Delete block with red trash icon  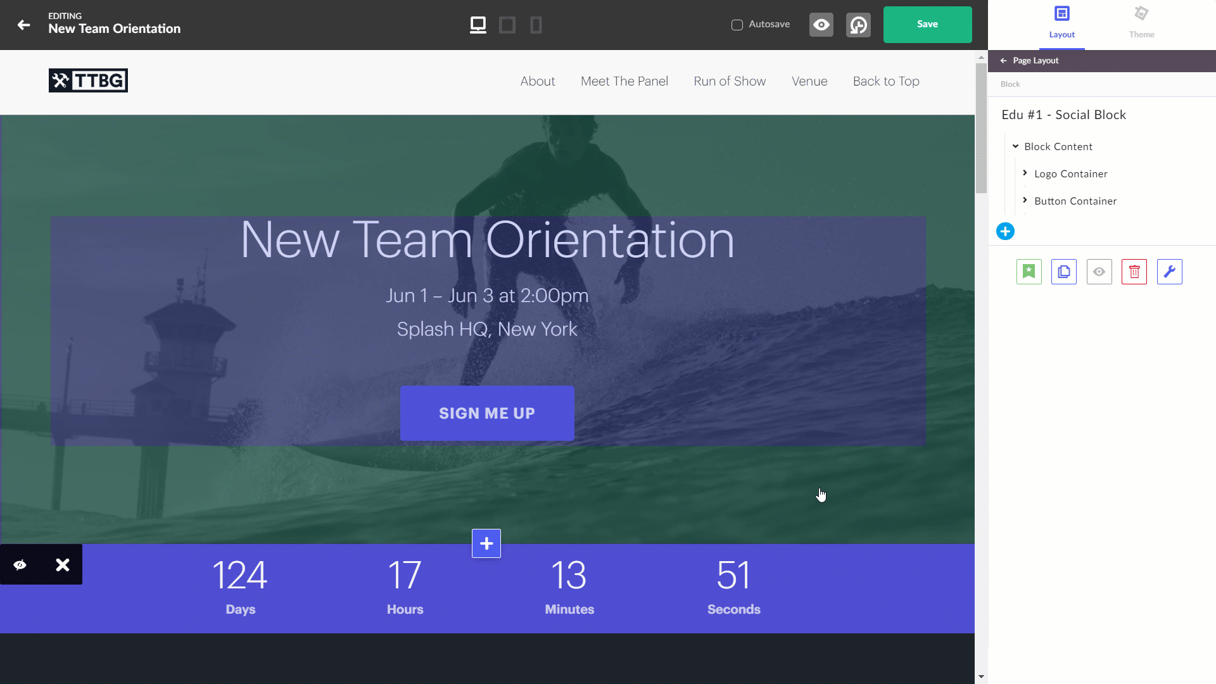click(x=1134, y=272)
